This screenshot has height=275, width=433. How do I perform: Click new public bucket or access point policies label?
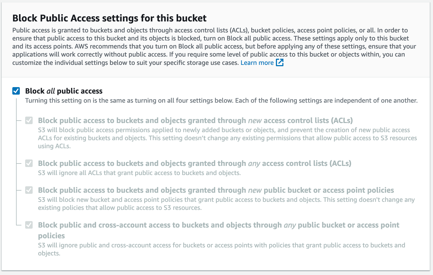(216, 190)
